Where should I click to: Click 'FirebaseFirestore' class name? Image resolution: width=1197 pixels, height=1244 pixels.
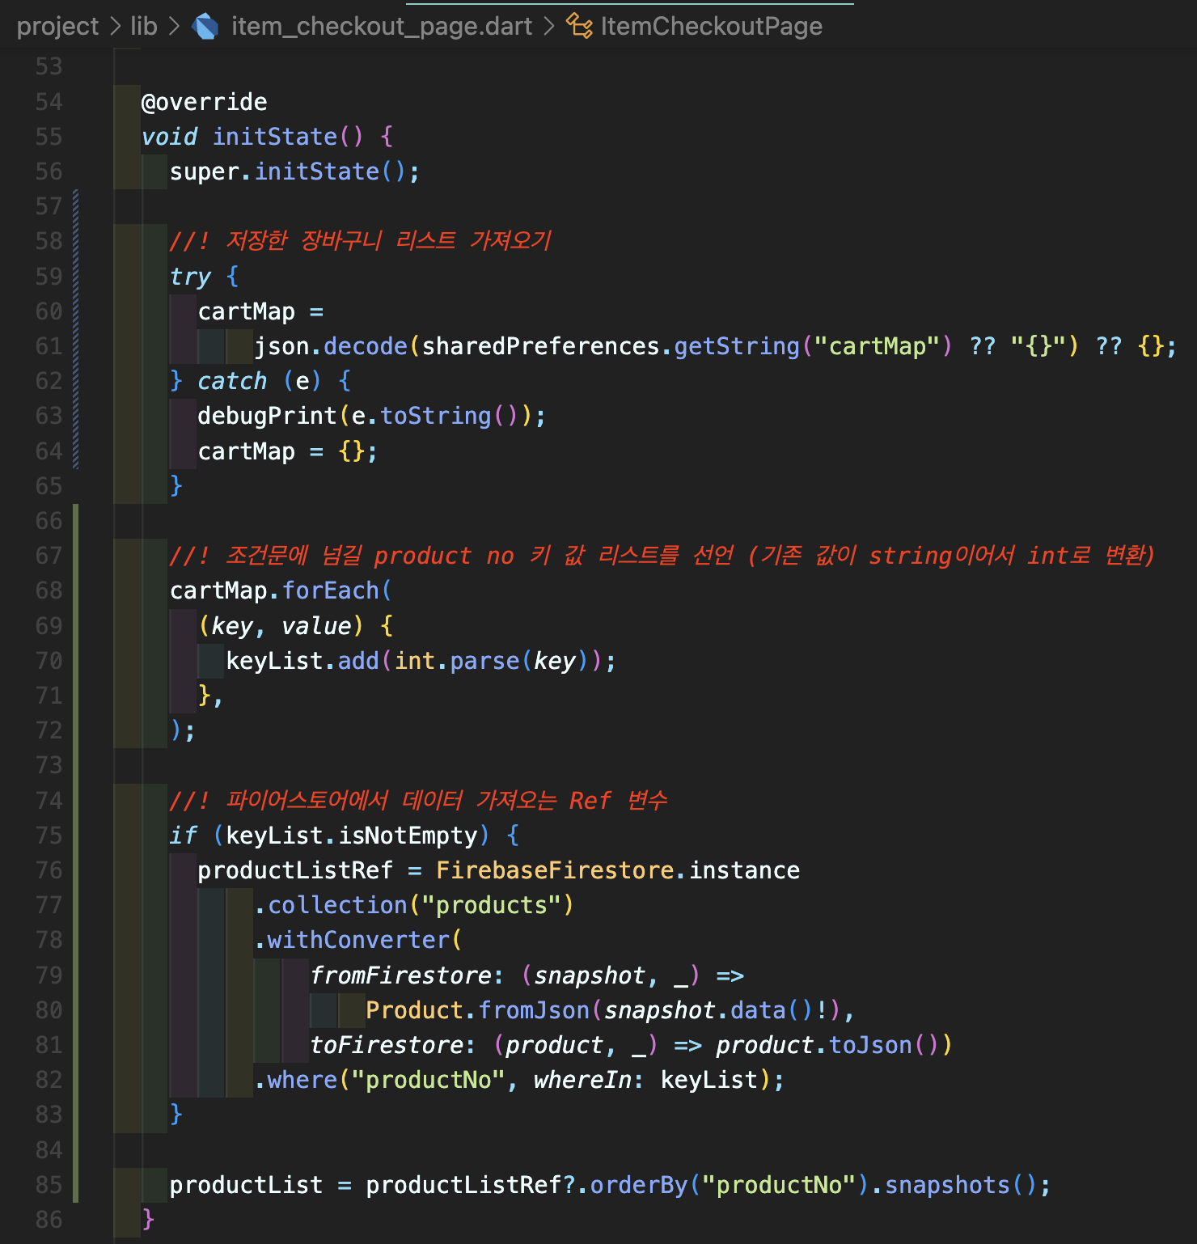click(556, 870)
